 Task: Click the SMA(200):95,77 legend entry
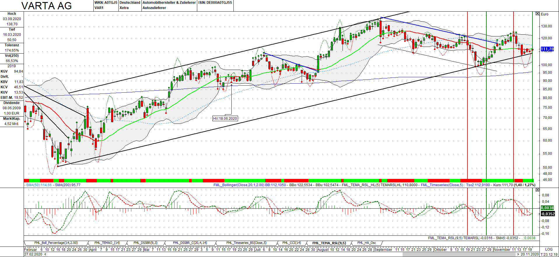[x=68, y=185]
